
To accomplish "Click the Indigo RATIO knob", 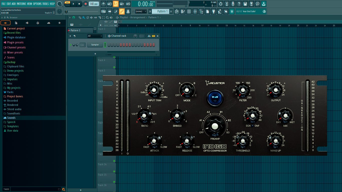I will [144, 115].
